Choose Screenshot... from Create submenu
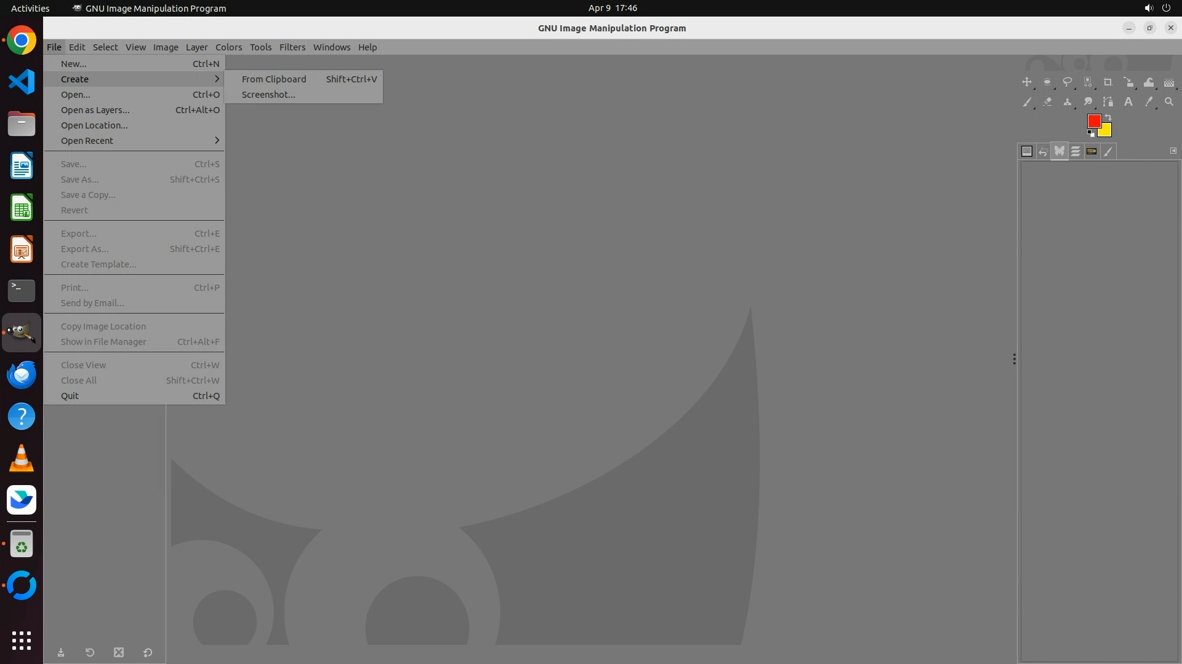The width and height of the screenshot is (1182, 664). point(268,95)
